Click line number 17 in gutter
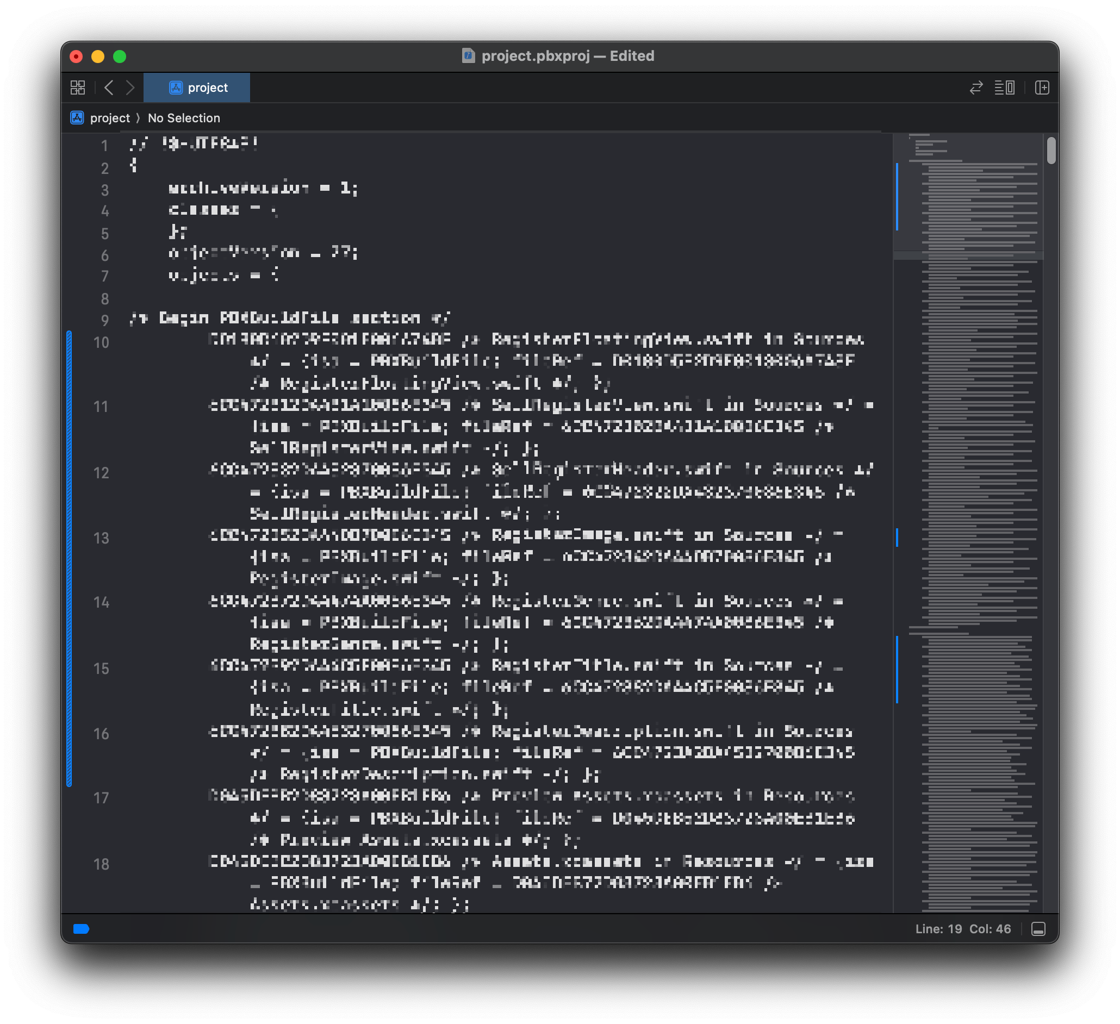The width and height of the screenshot is (1120, 1024). (101, 798)
